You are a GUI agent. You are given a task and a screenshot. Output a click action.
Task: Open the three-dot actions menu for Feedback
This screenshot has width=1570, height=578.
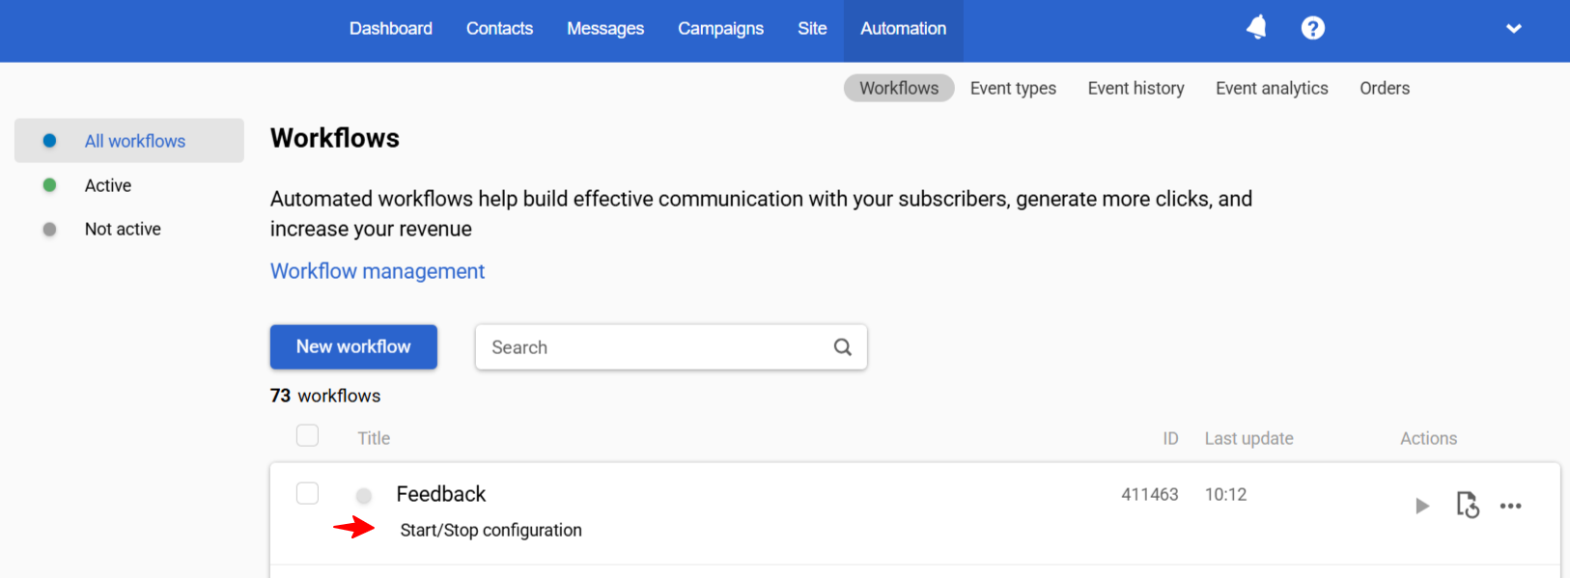[x=1510, y=506]
